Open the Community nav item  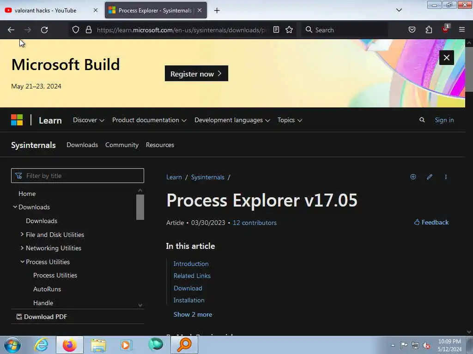pyautogui.click(x=122, y=145)
